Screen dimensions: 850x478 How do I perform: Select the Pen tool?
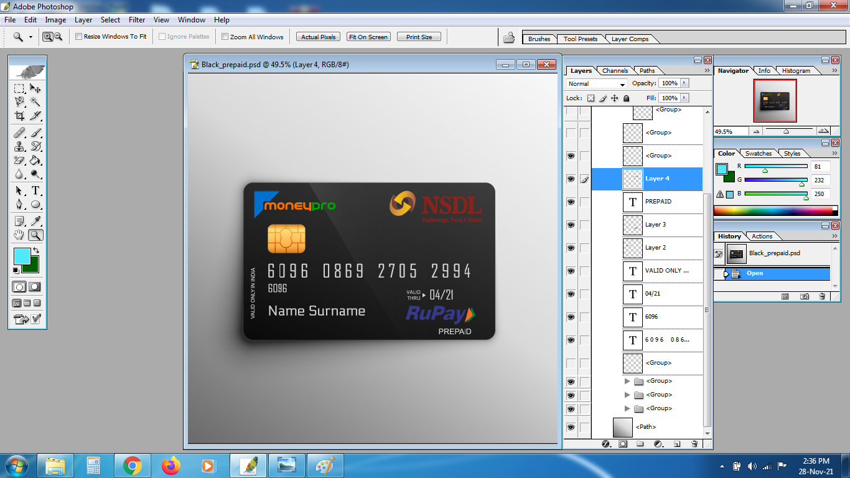point(19,204)
